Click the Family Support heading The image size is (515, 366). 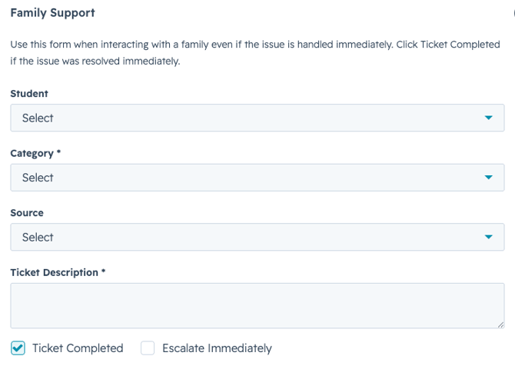click(52, 13)
